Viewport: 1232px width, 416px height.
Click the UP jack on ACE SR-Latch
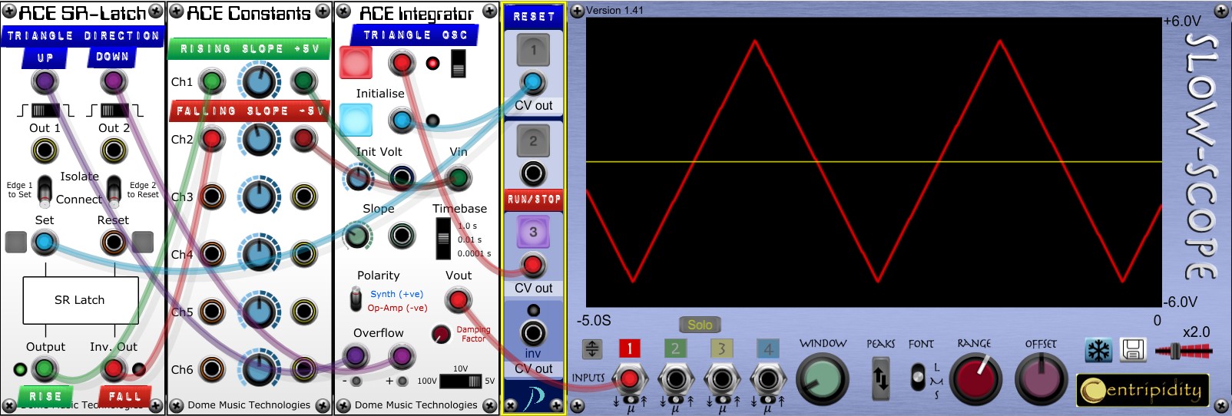(45, 81)
